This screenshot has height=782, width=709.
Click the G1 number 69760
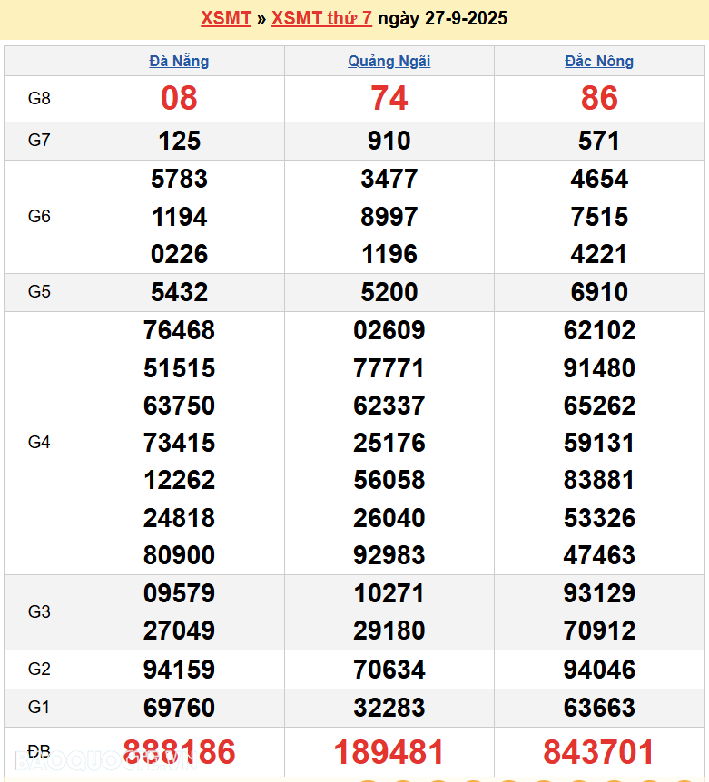click(179, 708)
